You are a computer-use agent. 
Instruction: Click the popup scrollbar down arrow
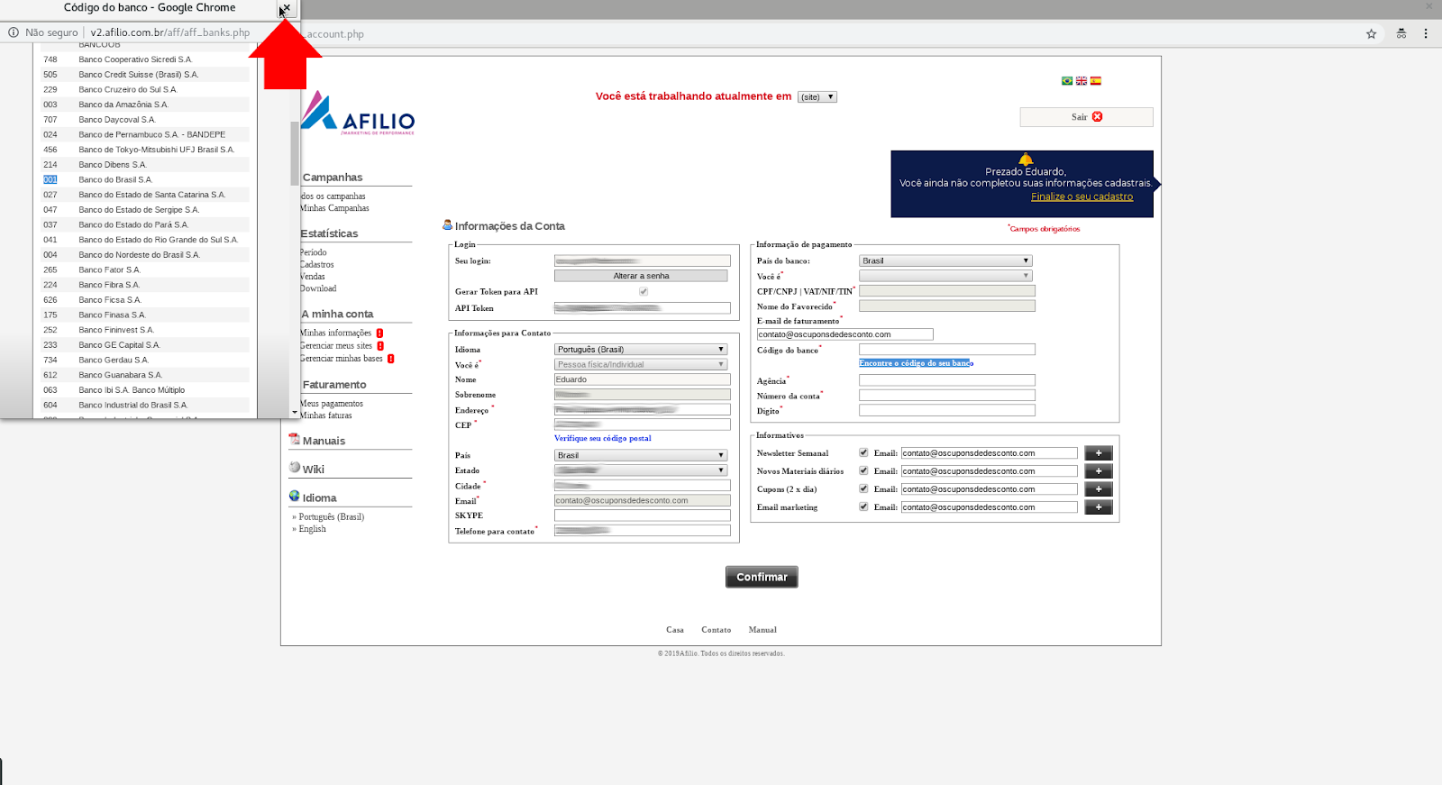coord(295,413)
